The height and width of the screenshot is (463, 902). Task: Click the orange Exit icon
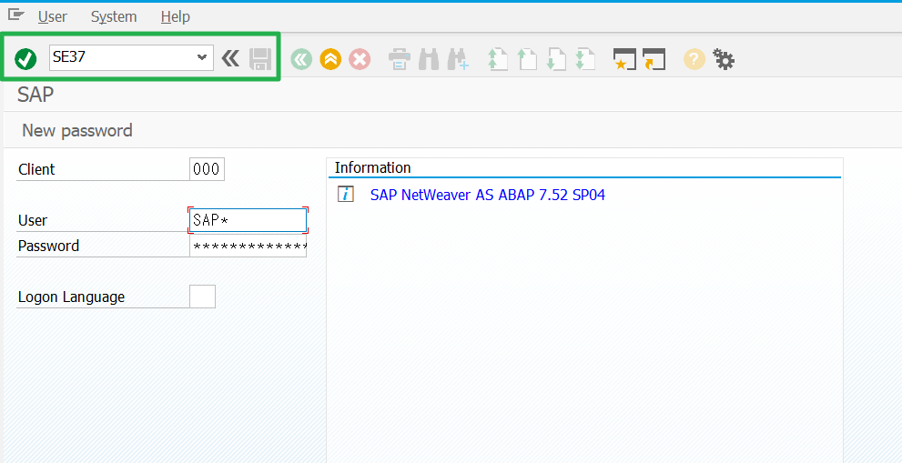[x=330, y=60]
